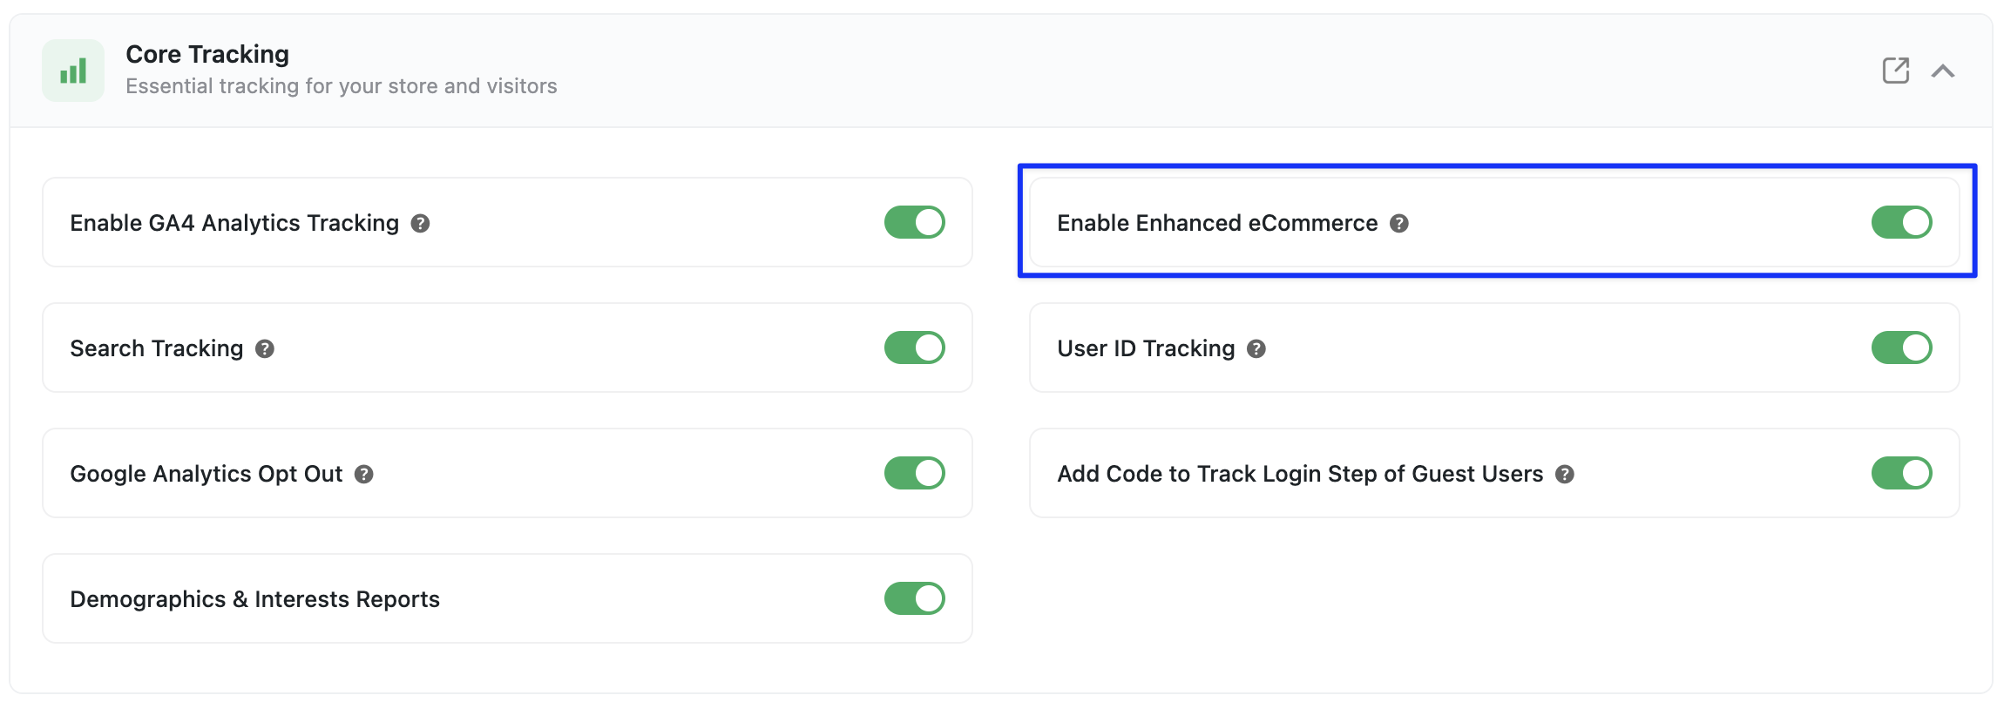Click the Enable Enhanced eCommerce label text
This screenshot has width=2004, height=702.
1217,223
